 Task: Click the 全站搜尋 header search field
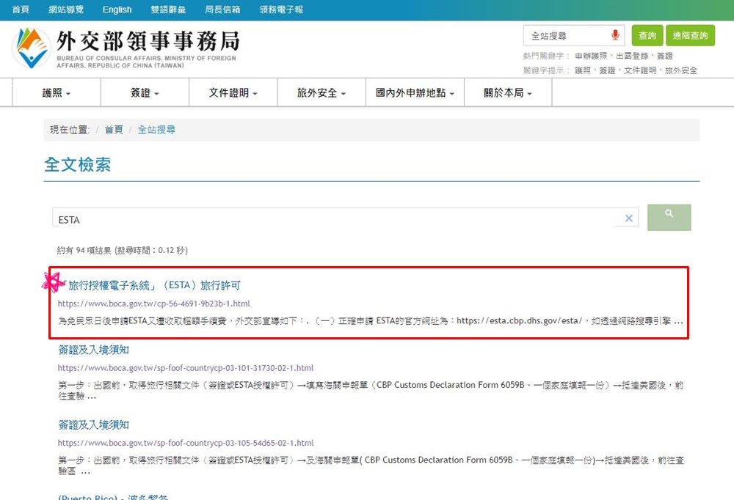point(567,35)
